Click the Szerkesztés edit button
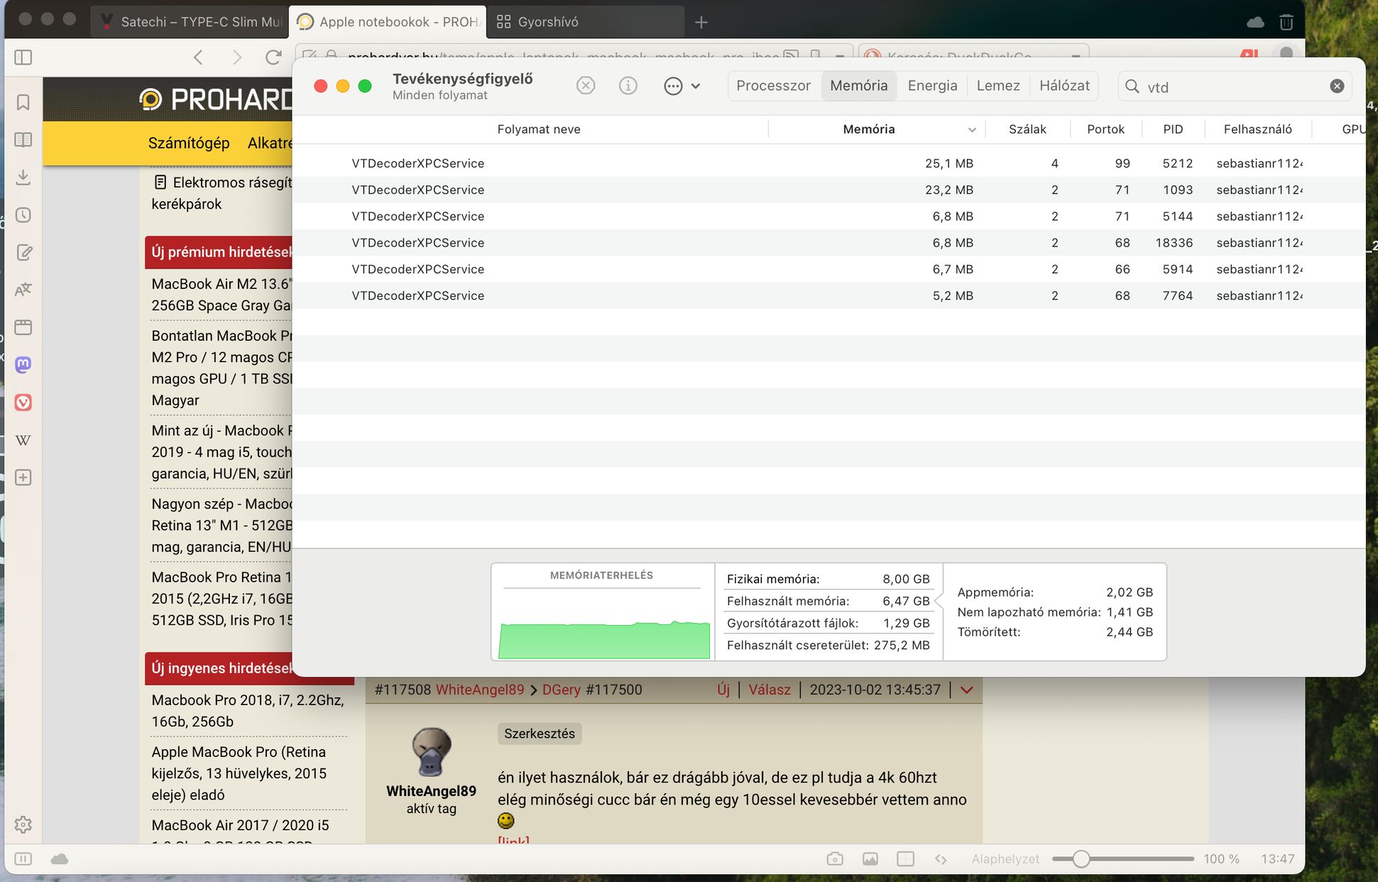This screenshot has width=1378, height=882. pyautogui.click(x=540, y=734)
